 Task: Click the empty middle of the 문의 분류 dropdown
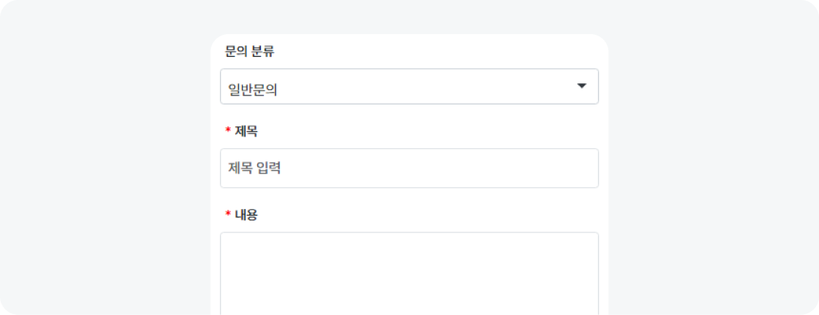click(x=425, y=86)
